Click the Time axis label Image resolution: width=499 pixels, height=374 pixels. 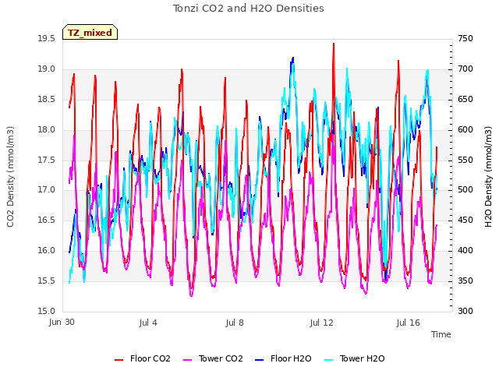tap(441, 334)
